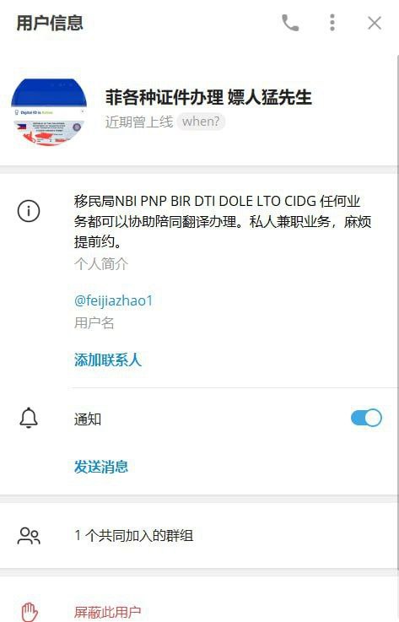399x622 pixels.
Task: Open the profile avatar picture
Action: [49, 112]
